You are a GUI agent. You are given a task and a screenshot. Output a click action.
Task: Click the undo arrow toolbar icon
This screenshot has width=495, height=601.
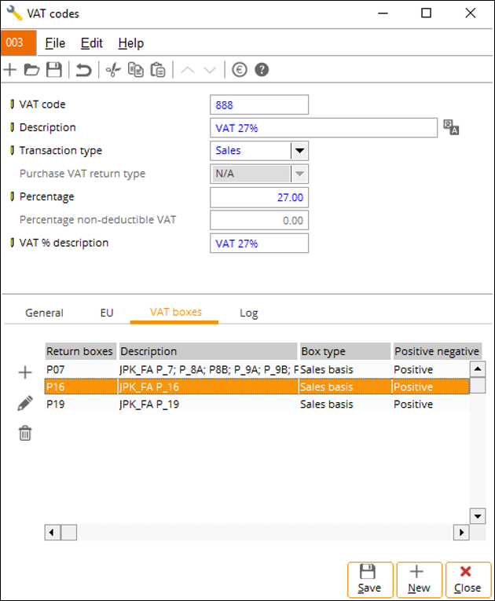83,70
